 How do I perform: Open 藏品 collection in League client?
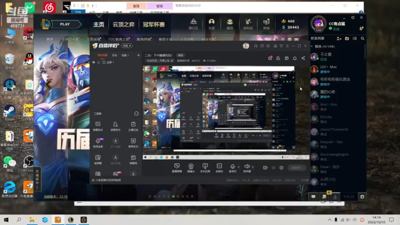point(230,24)
